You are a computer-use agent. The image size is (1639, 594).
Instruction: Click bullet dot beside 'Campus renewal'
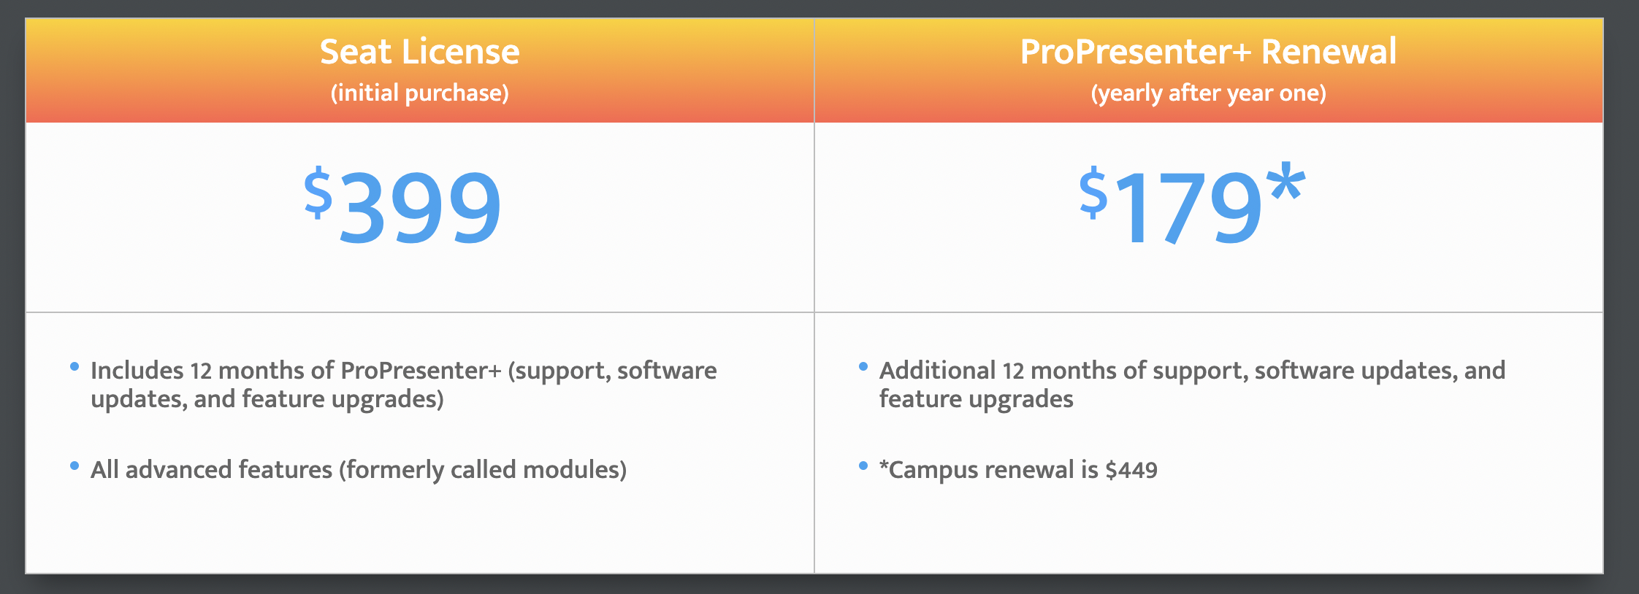coord(863,466)
